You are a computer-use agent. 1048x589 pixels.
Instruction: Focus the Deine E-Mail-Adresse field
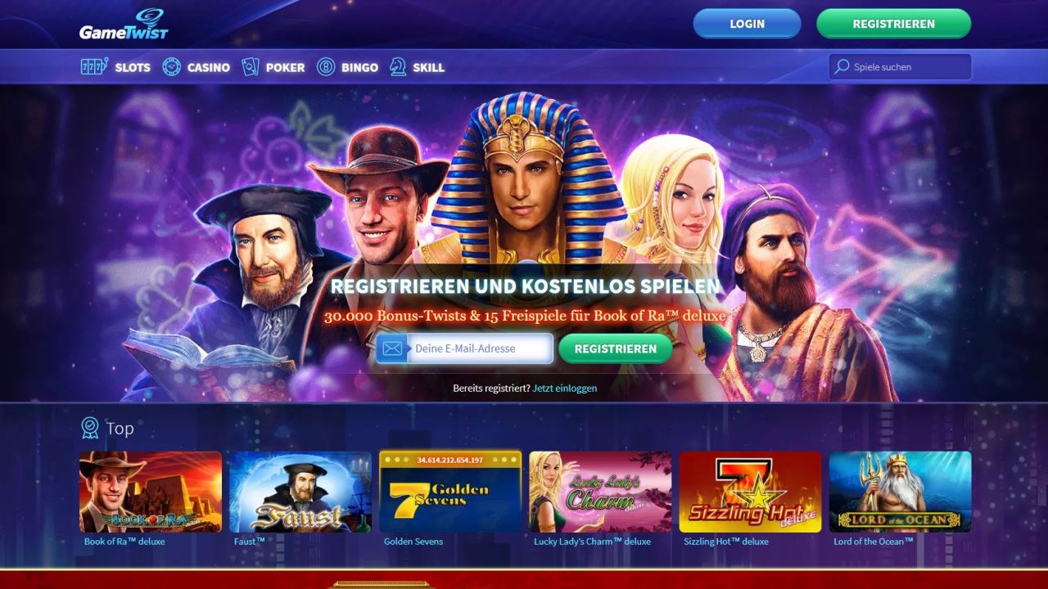(480, 348)
